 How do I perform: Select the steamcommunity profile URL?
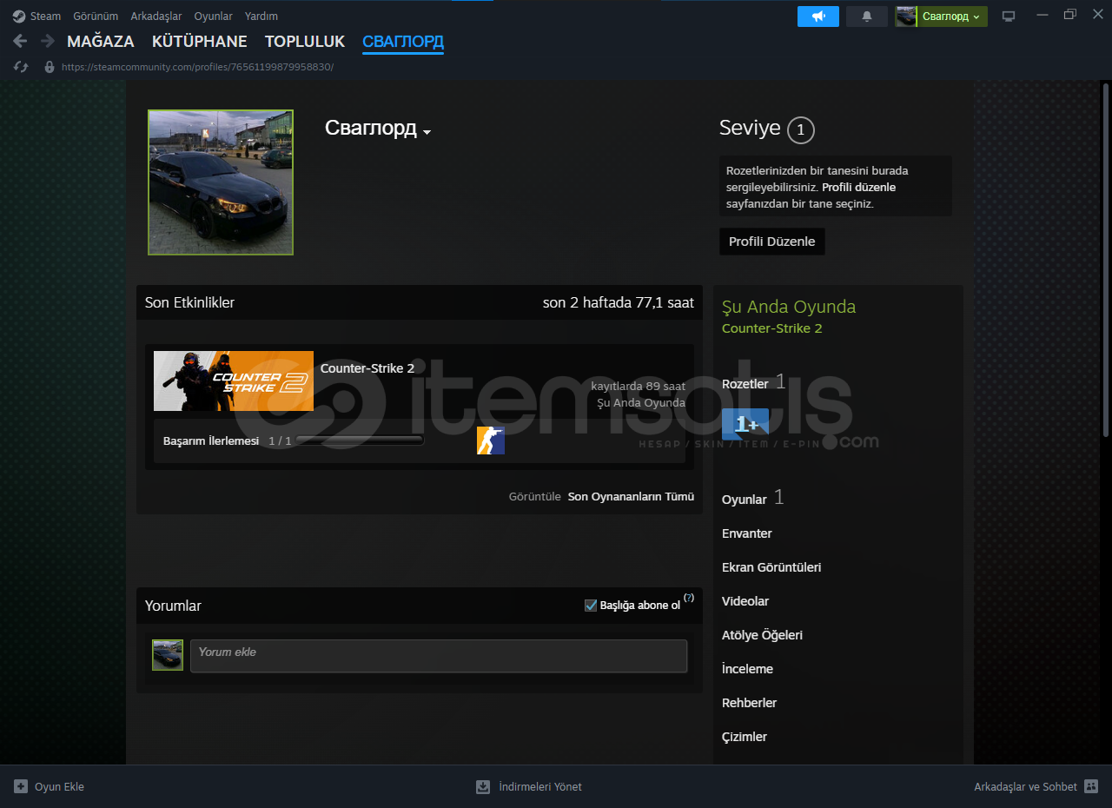[x=197, y=67]
